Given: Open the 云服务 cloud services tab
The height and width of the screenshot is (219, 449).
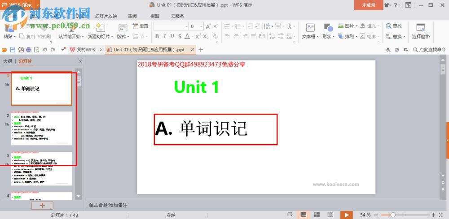Looking at the screenshot, I should point(177,16).
